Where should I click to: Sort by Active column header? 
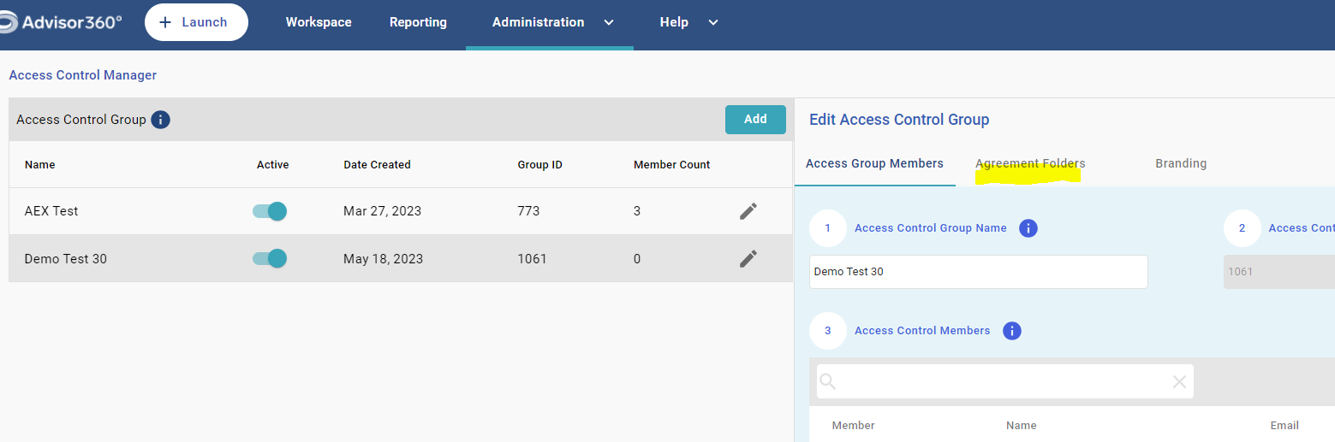click(273, 165)
